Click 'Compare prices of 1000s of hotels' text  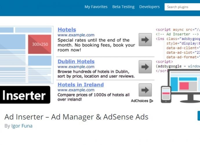click(94, 97)
